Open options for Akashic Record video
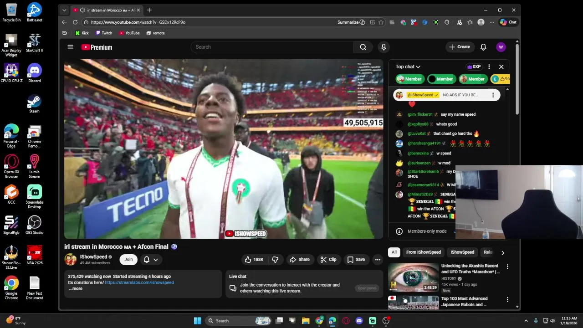The width and height of the screenshot is (583, 328). tap(507, 266)
